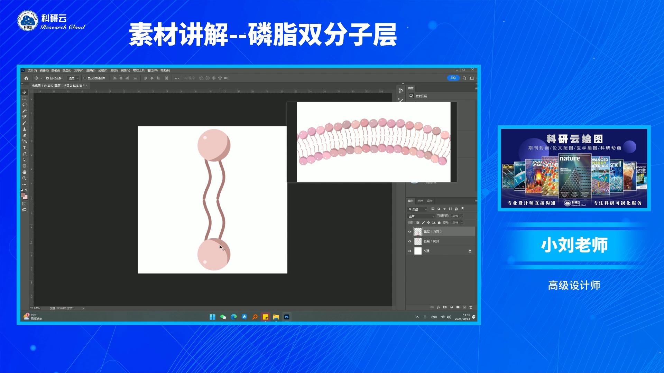Delete layer trash icon
Viewport: 664px width, 373px height.
pyautogui.click(x=471, y=307)
